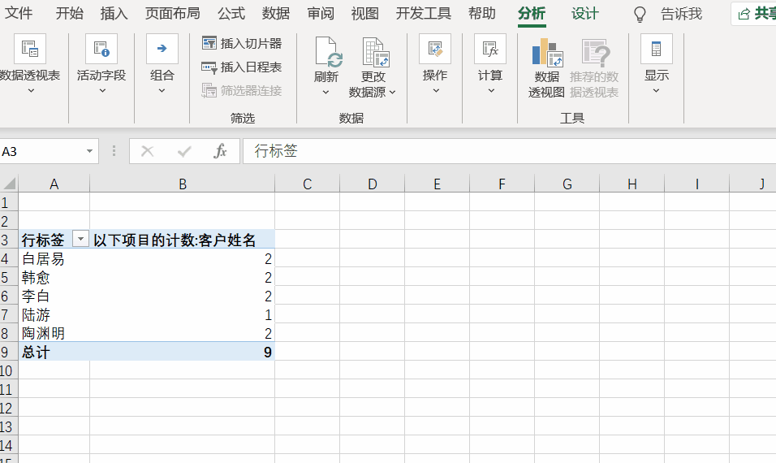Switch to the 公式 tab
Viewport: 776px width, 463px height.
231,13
